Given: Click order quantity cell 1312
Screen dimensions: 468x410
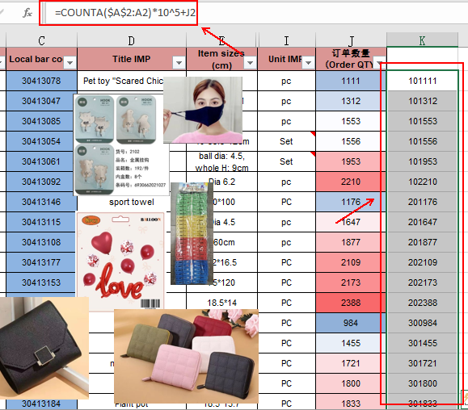Looking at the screenshot, I should pyautogui.click(x=351, y=101).
